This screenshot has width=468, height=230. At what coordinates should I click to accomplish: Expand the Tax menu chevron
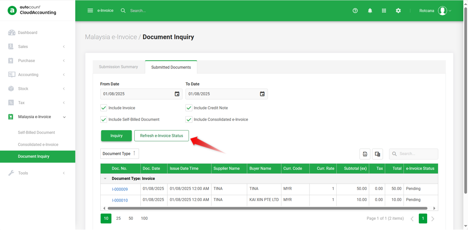(64, 103)
